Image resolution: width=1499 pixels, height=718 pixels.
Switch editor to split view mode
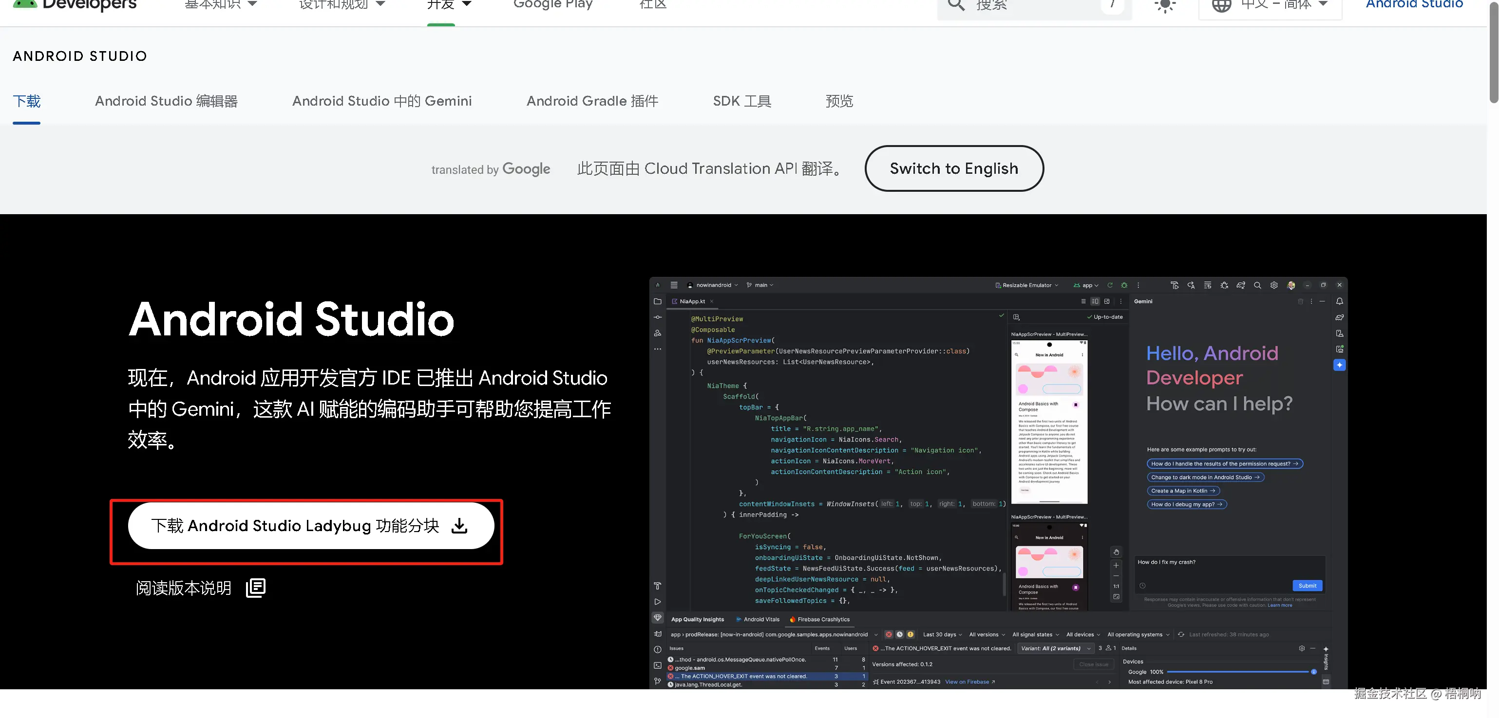(1095, 301)
